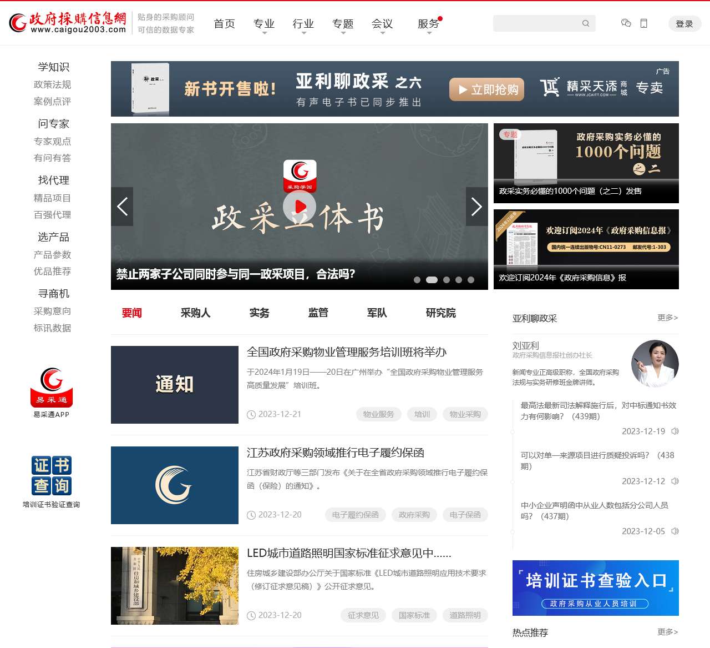This screenshot has height=648, width=710.
Task: Select the fourth carousel dot
Action: point(459,280)
